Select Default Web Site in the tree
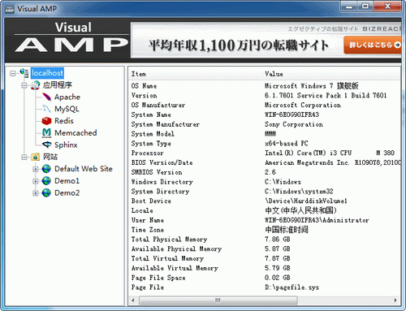The image size is (406, 311). (84, 169)
